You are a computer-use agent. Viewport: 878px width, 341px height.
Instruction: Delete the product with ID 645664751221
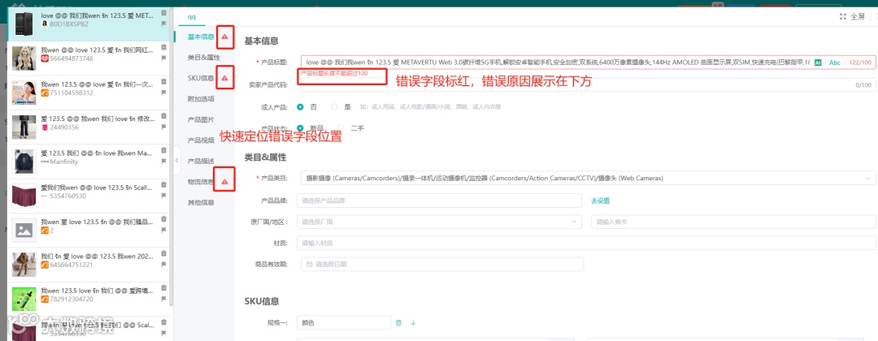coord(163,253)
